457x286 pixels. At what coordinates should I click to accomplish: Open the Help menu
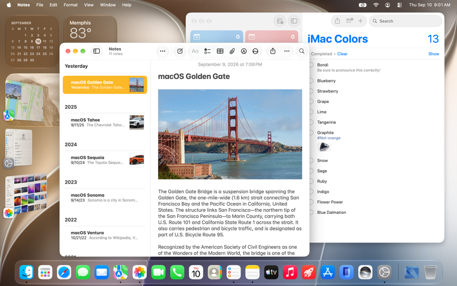click(x=127, y=5)
